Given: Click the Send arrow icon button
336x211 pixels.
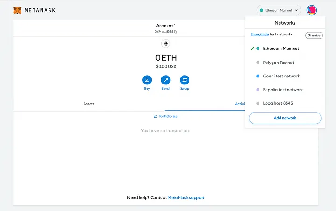Looking at the screenshot, I should 166,80.
